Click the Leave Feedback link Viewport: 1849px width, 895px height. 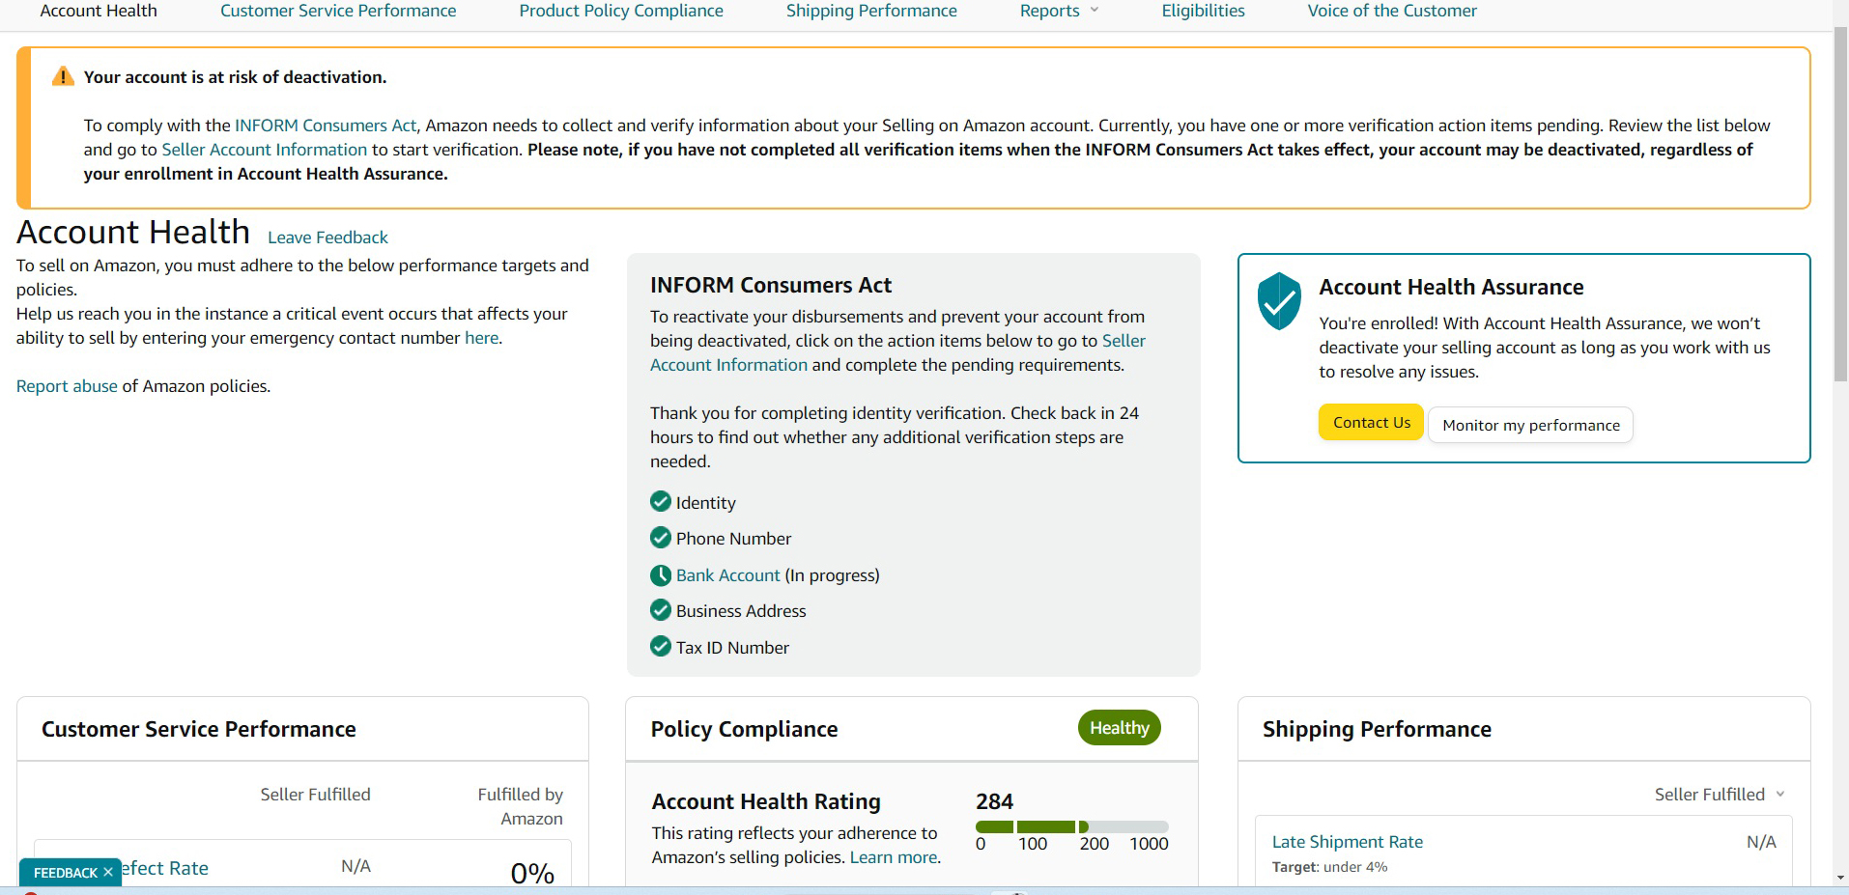[x=327, y=238]
